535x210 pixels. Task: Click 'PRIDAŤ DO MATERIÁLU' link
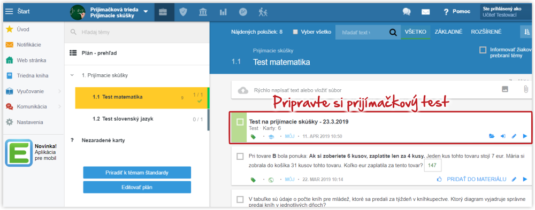pyautogui.click(x=476, y=179)
